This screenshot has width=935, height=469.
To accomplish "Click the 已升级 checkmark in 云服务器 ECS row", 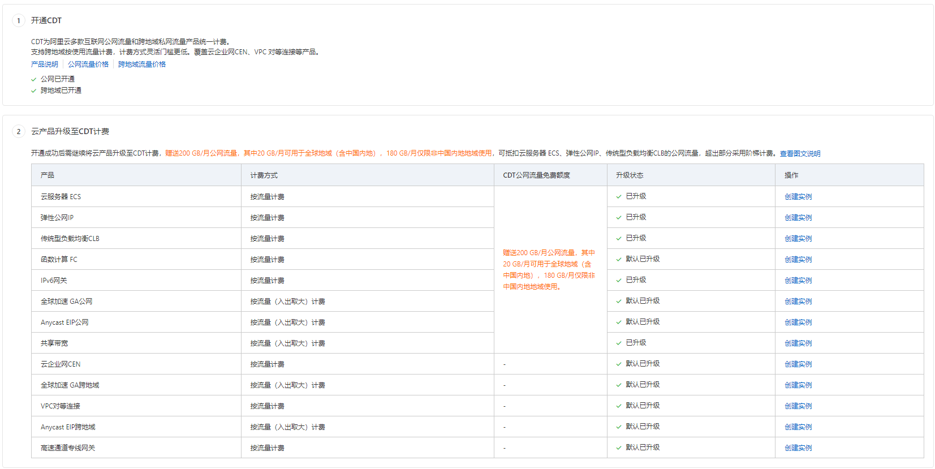I will [x=619, y=197].
